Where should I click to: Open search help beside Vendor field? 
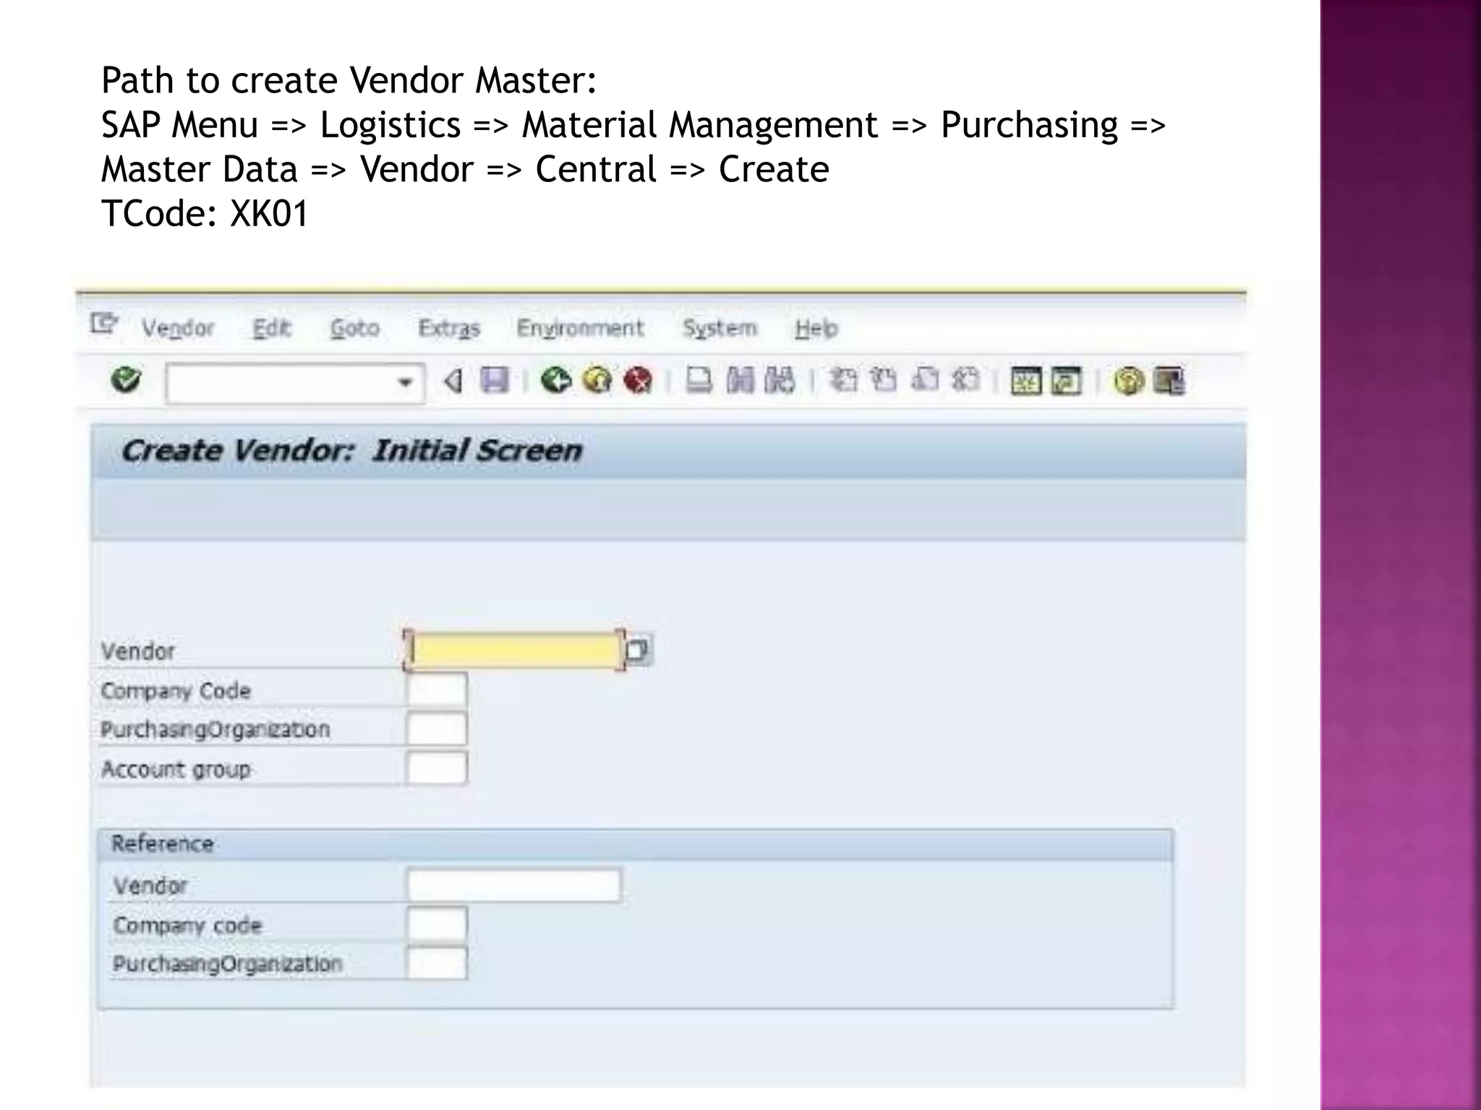pyautogui.click(x=637, y=650)
